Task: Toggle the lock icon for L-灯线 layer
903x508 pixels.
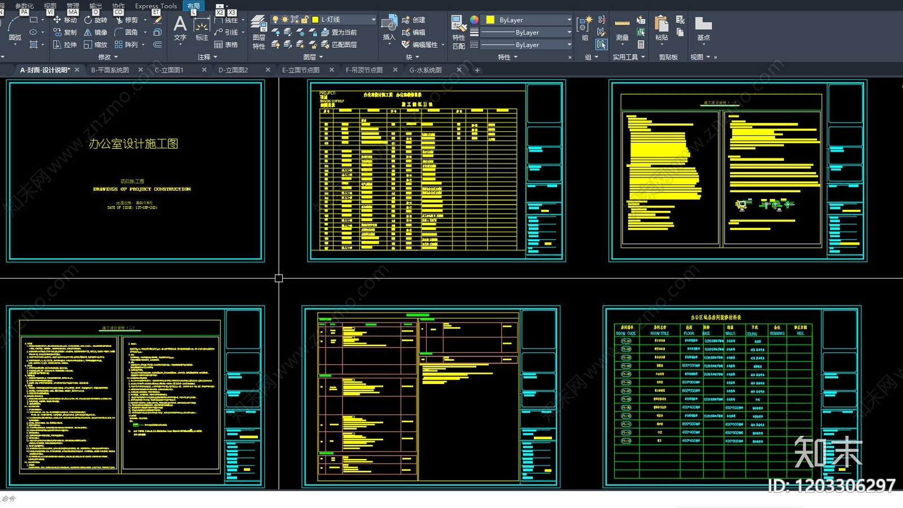Action: click(305, 20)
